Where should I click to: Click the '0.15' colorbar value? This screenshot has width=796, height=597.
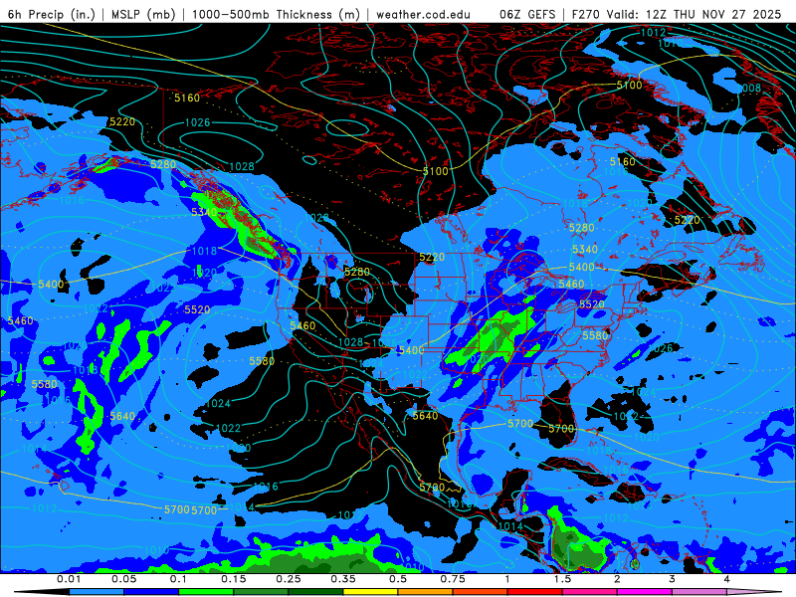[x=234, y=579]
